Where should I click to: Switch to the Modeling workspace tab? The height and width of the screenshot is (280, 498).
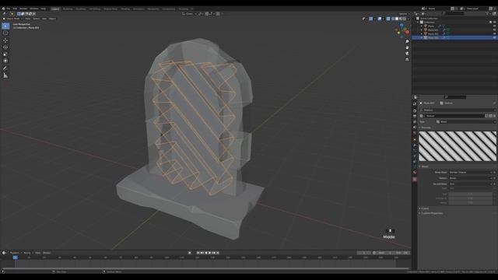click(68, 9)
